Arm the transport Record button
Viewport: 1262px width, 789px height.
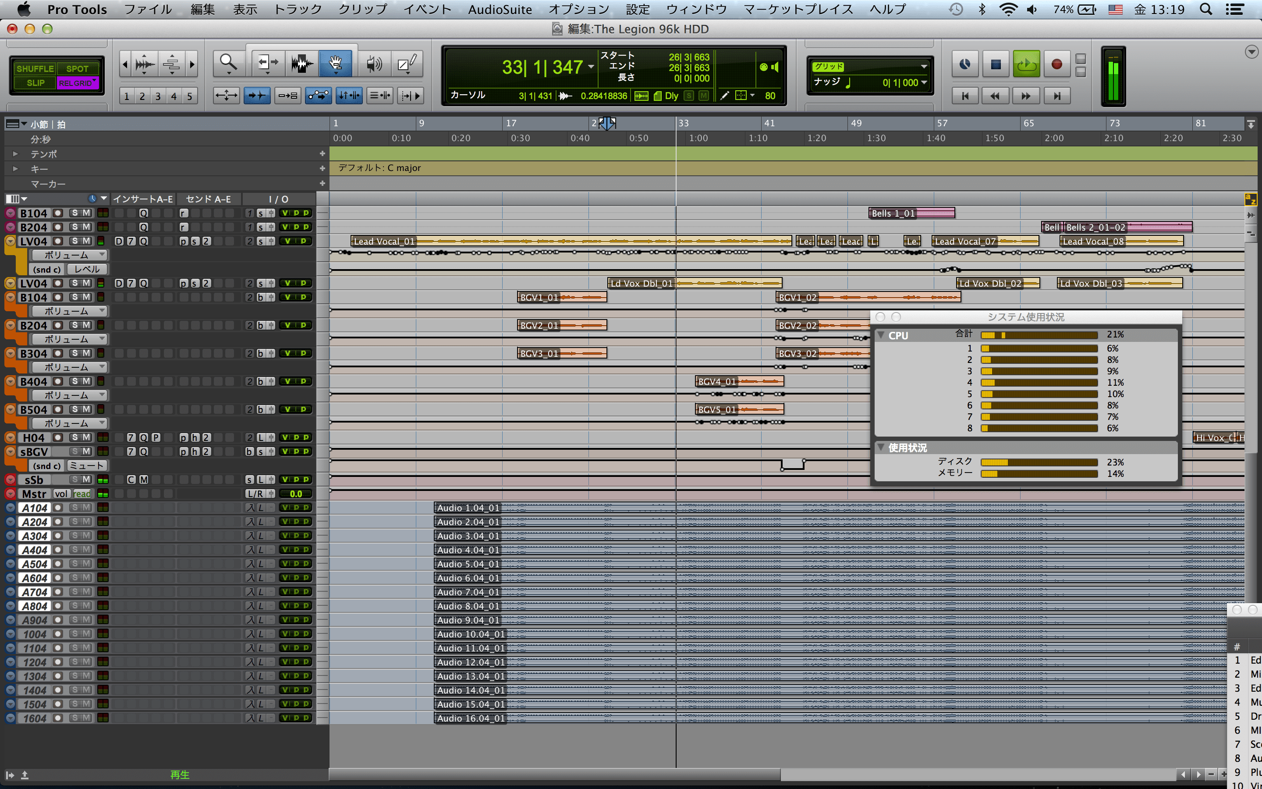[x=1056, y=64]
